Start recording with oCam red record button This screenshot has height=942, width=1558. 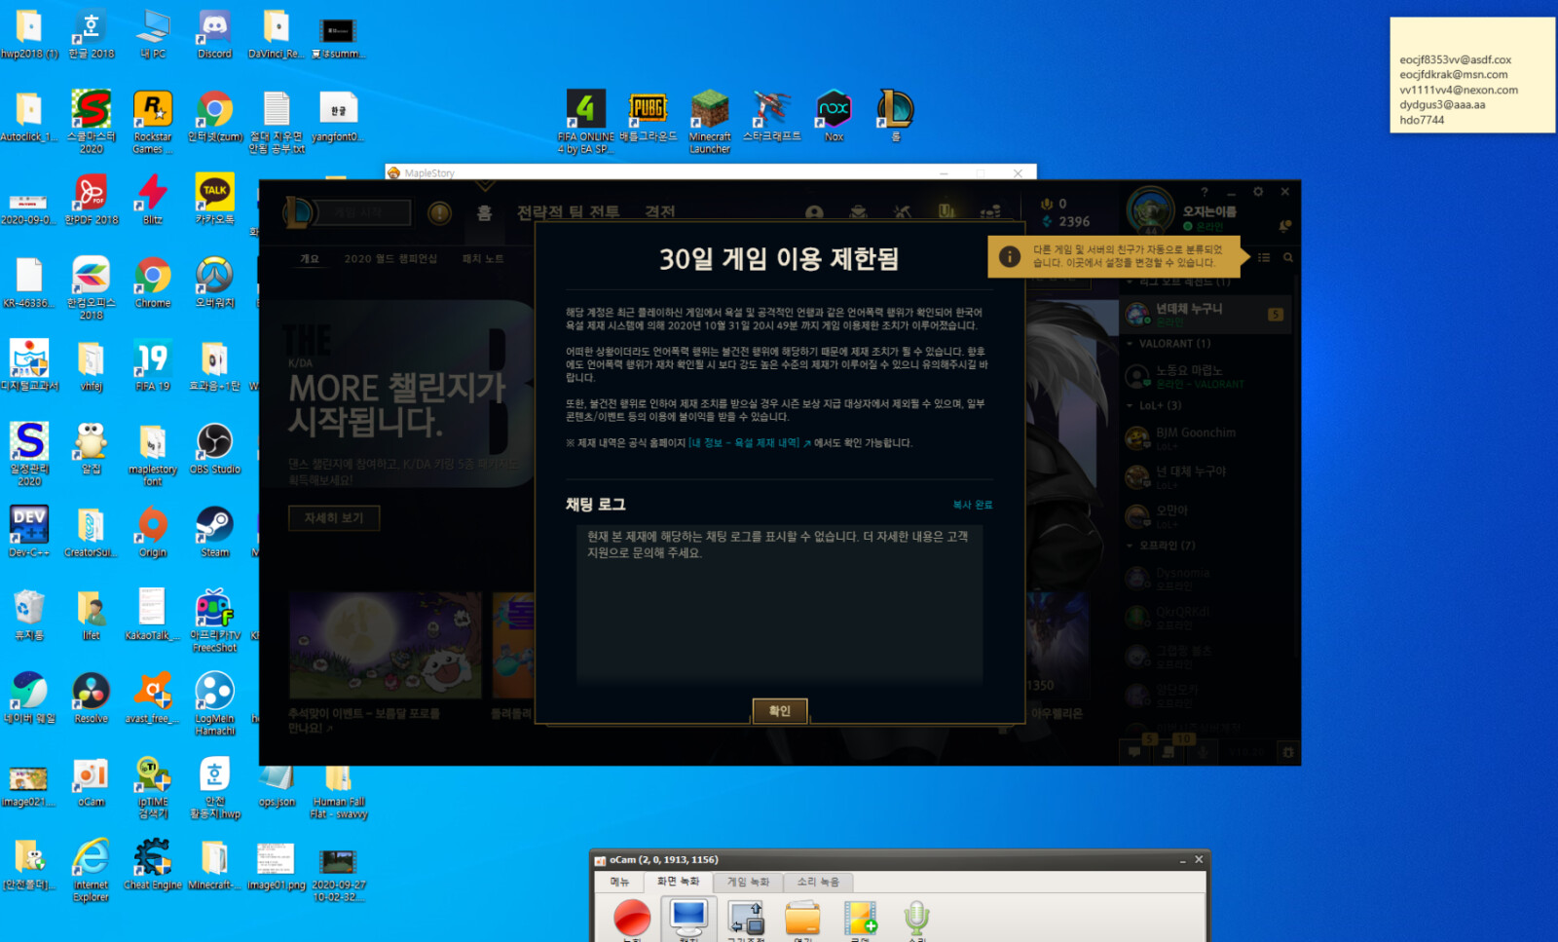tap(632, 919)
